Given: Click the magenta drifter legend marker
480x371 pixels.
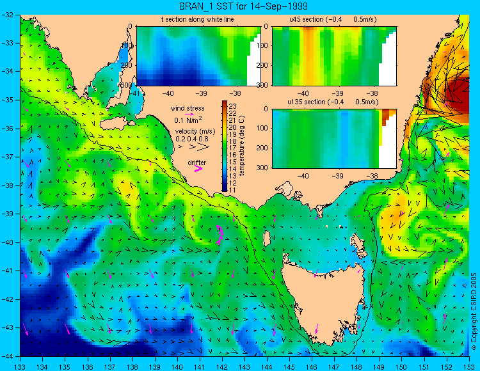Looking at the screenshot, I should (x=198, y=168).
